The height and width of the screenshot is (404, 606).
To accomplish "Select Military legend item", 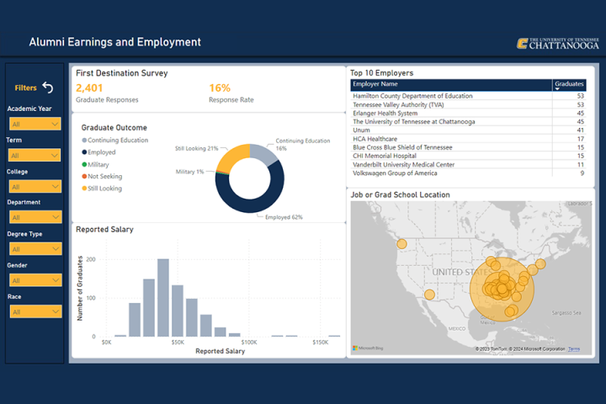I will click(95, 164).
